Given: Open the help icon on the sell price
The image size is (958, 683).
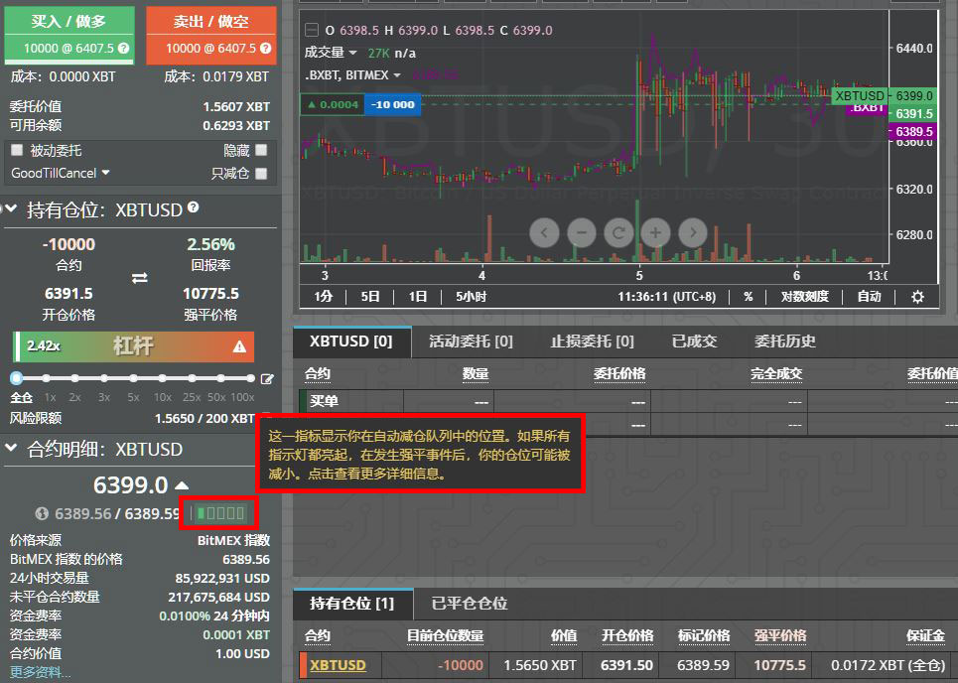Looking at the screenshot, I should (265, 49).
